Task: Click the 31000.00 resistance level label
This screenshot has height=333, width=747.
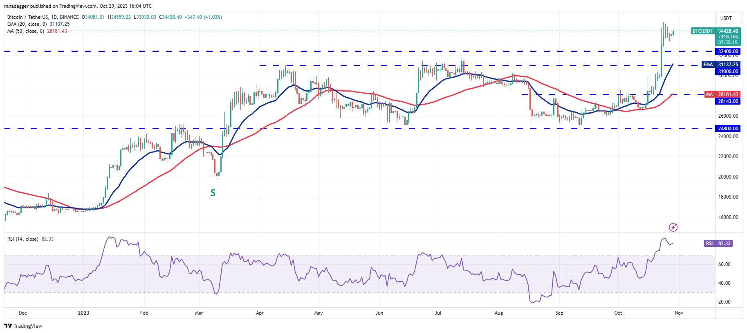Action: pos(728,72)
